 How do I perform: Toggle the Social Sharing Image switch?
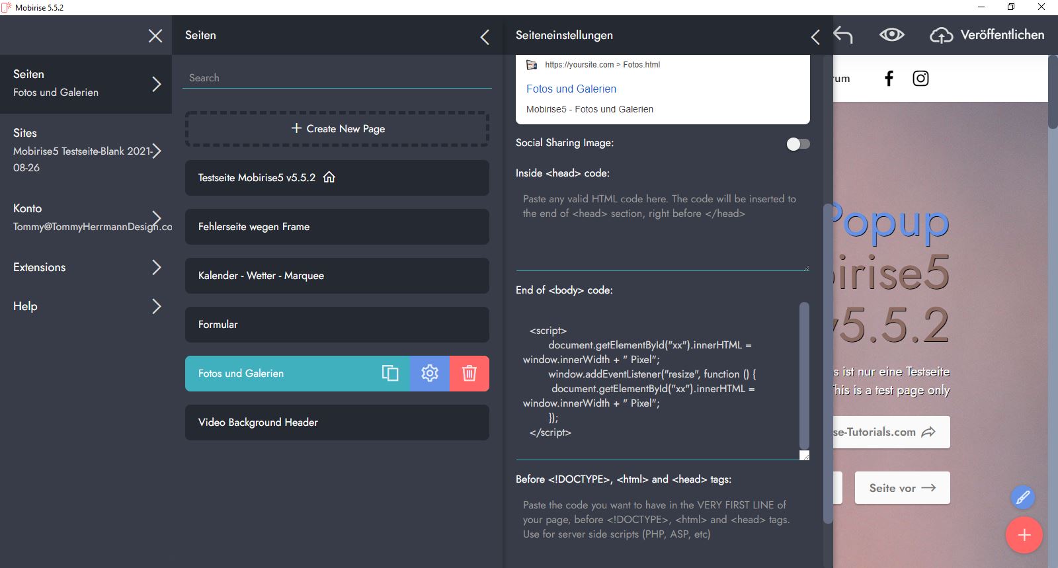coord(798,144)
